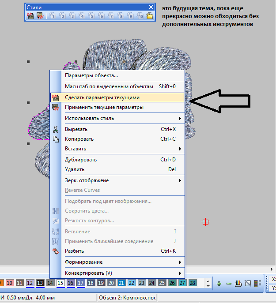This screenshot has width=276, height=303.
Task: Expand Зерк. отображеие submenu
Action: pos(117,180)
